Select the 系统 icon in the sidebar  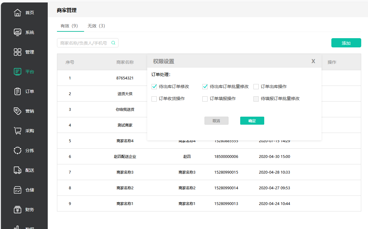(x=15, y=32)
